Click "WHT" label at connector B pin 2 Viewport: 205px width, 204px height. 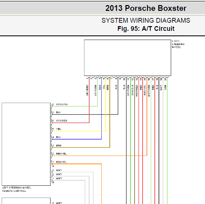pyautogui.click(x=59, y=174)
